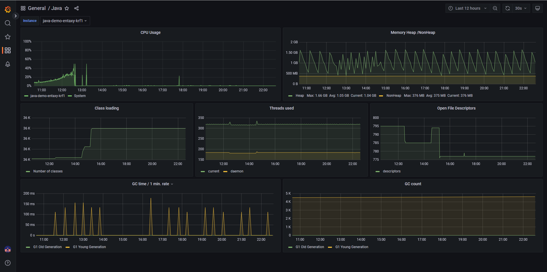Open the search dashboards icon
This screenshot has width=547, height=272.
pos(8,23)
